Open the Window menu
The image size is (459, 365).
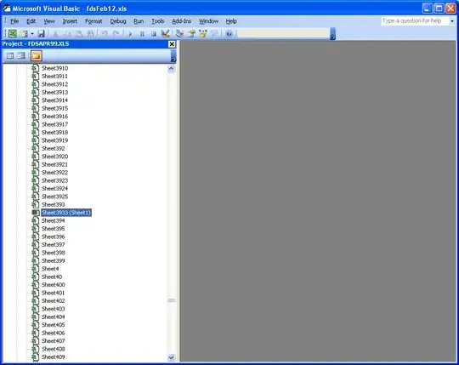point(208,21)
